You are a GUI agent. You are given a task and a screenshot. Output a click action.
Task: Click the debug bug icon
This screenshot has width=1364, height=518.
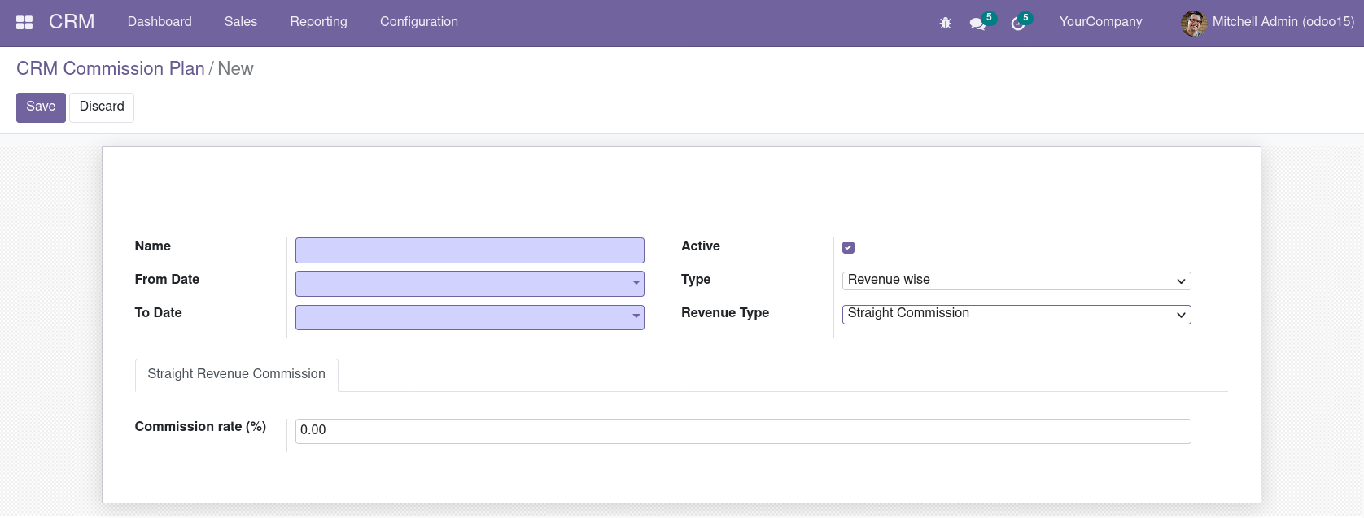pos(945,23)
